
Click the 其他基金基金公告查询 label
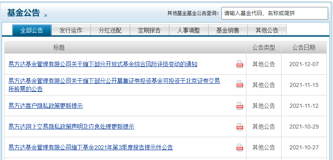pos(193,13)
